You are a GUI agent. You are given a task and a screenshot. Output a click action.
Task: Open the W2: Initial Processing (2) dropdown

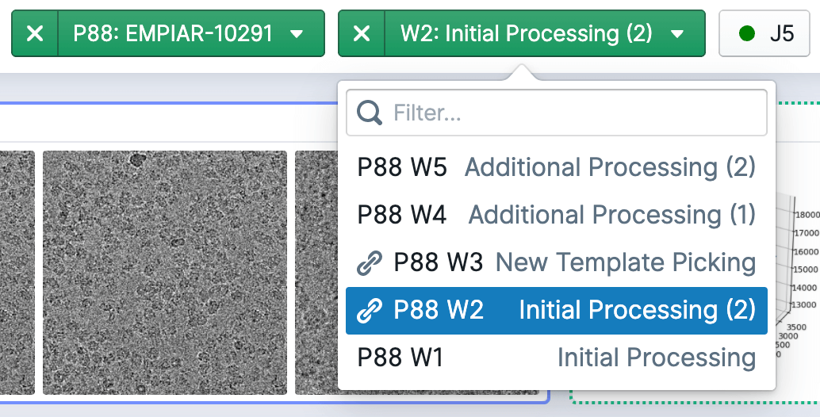point(545,33)
